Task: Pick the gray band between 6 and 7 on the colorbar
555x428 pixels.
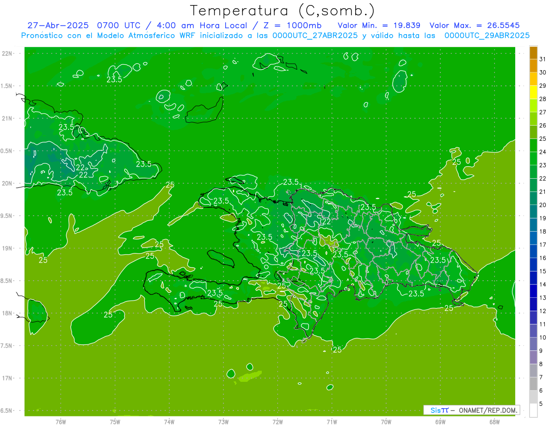Action: [533, 384]
